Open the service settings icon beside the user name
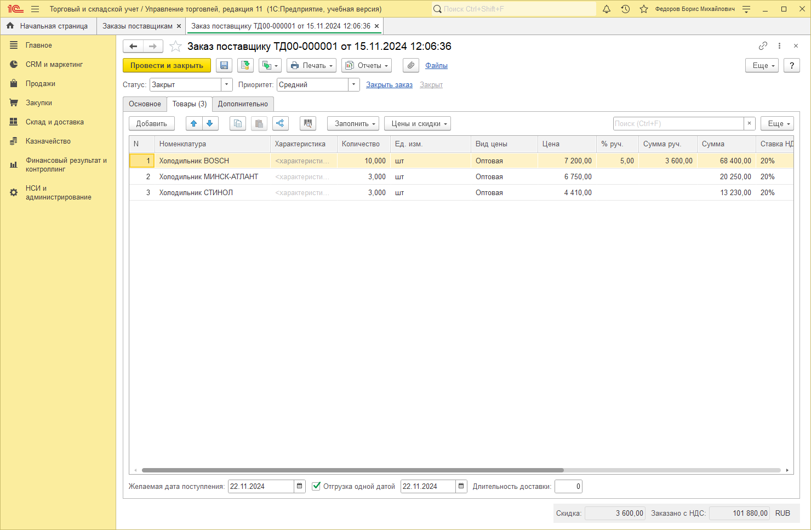811x530 pixels. [746, 9]
